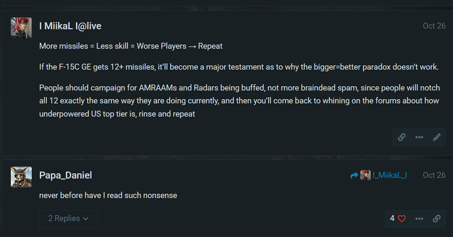Copy link to Papa_Daniel's reply
The width and height of the screenshot is (453, 237).
point(436,218)
